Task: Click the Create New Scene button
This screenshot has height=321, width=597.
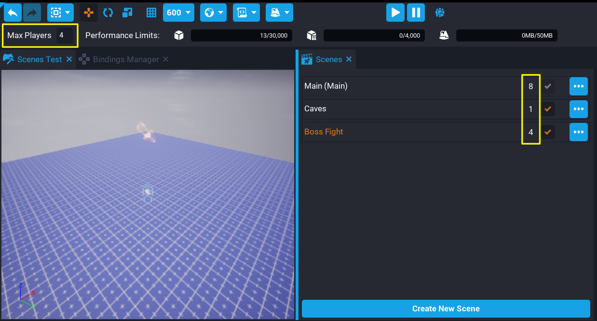Action: click(x=446, y=308)
